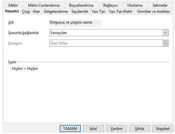Viewport: 175px width, 134px height.
Task: Open the Çizgi tab
Action: coord(26,12)
